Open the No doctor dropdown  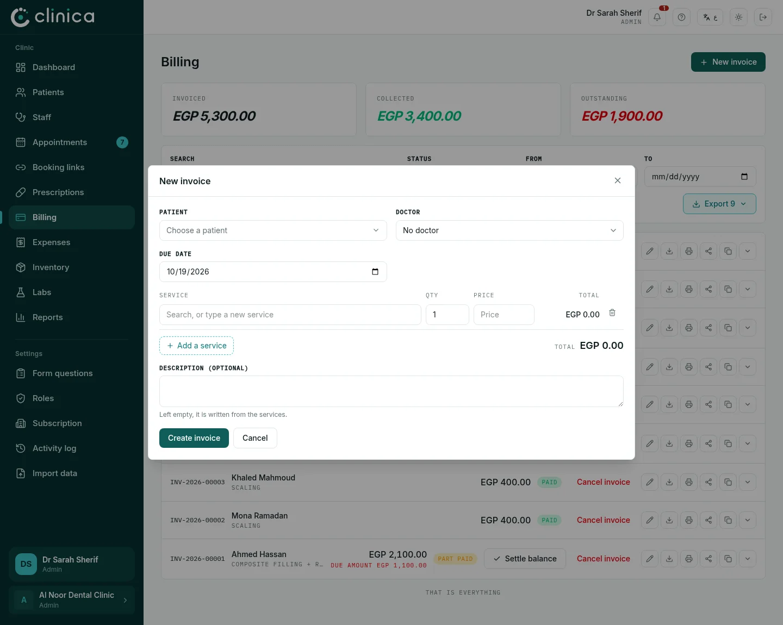pos(509,230)
